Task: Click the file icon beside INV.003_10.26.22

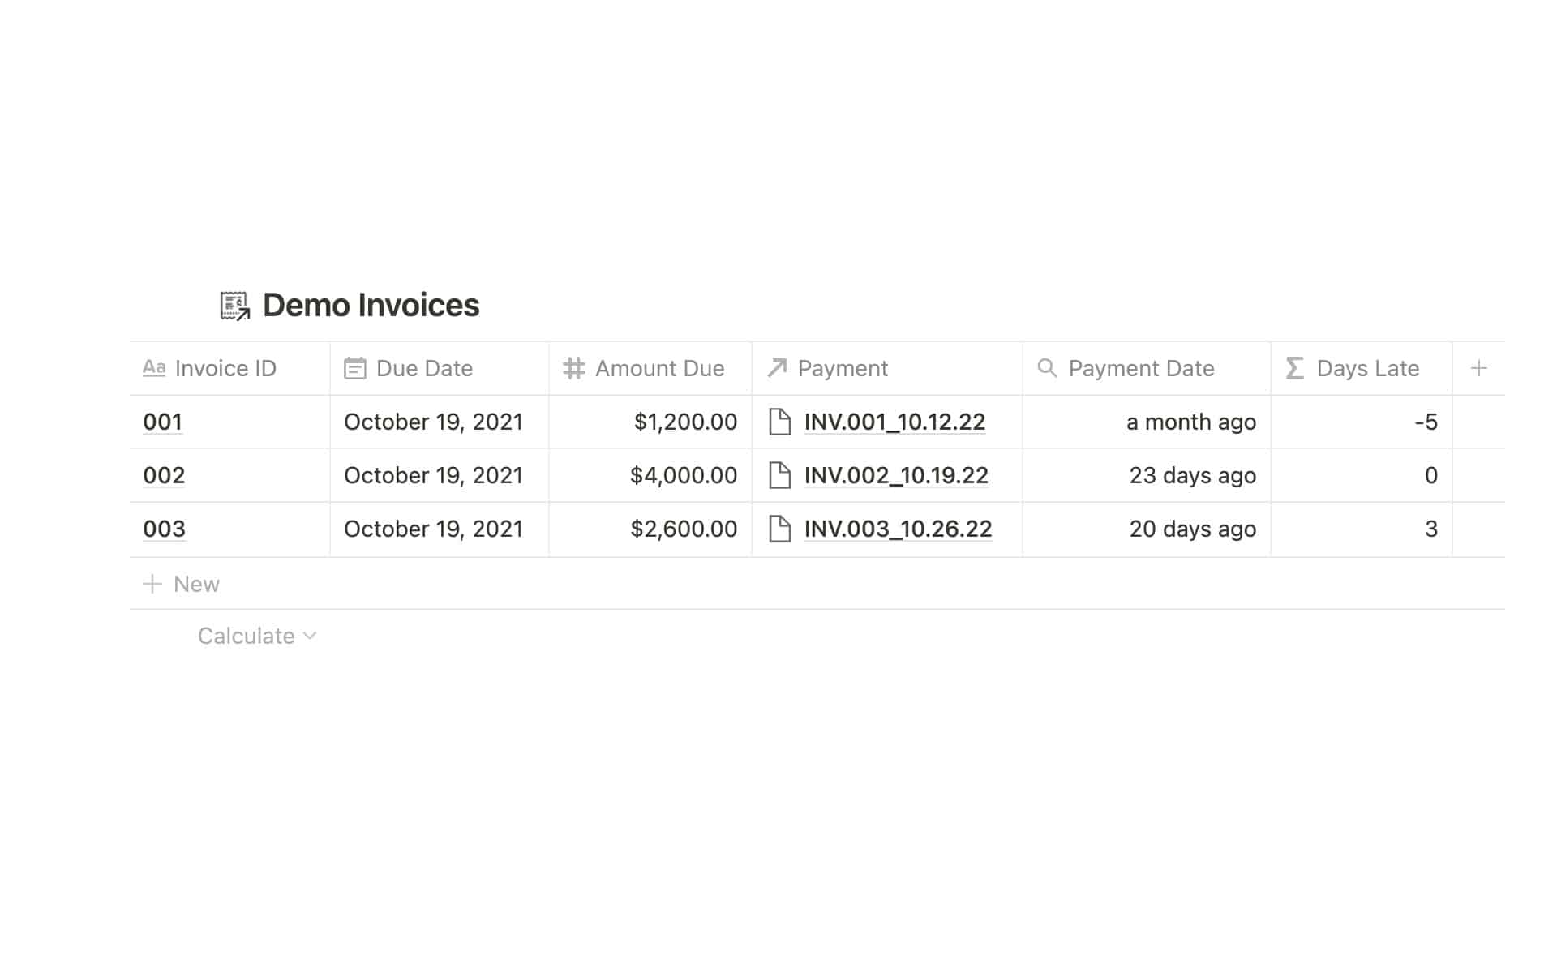Action: pos(779,529)
